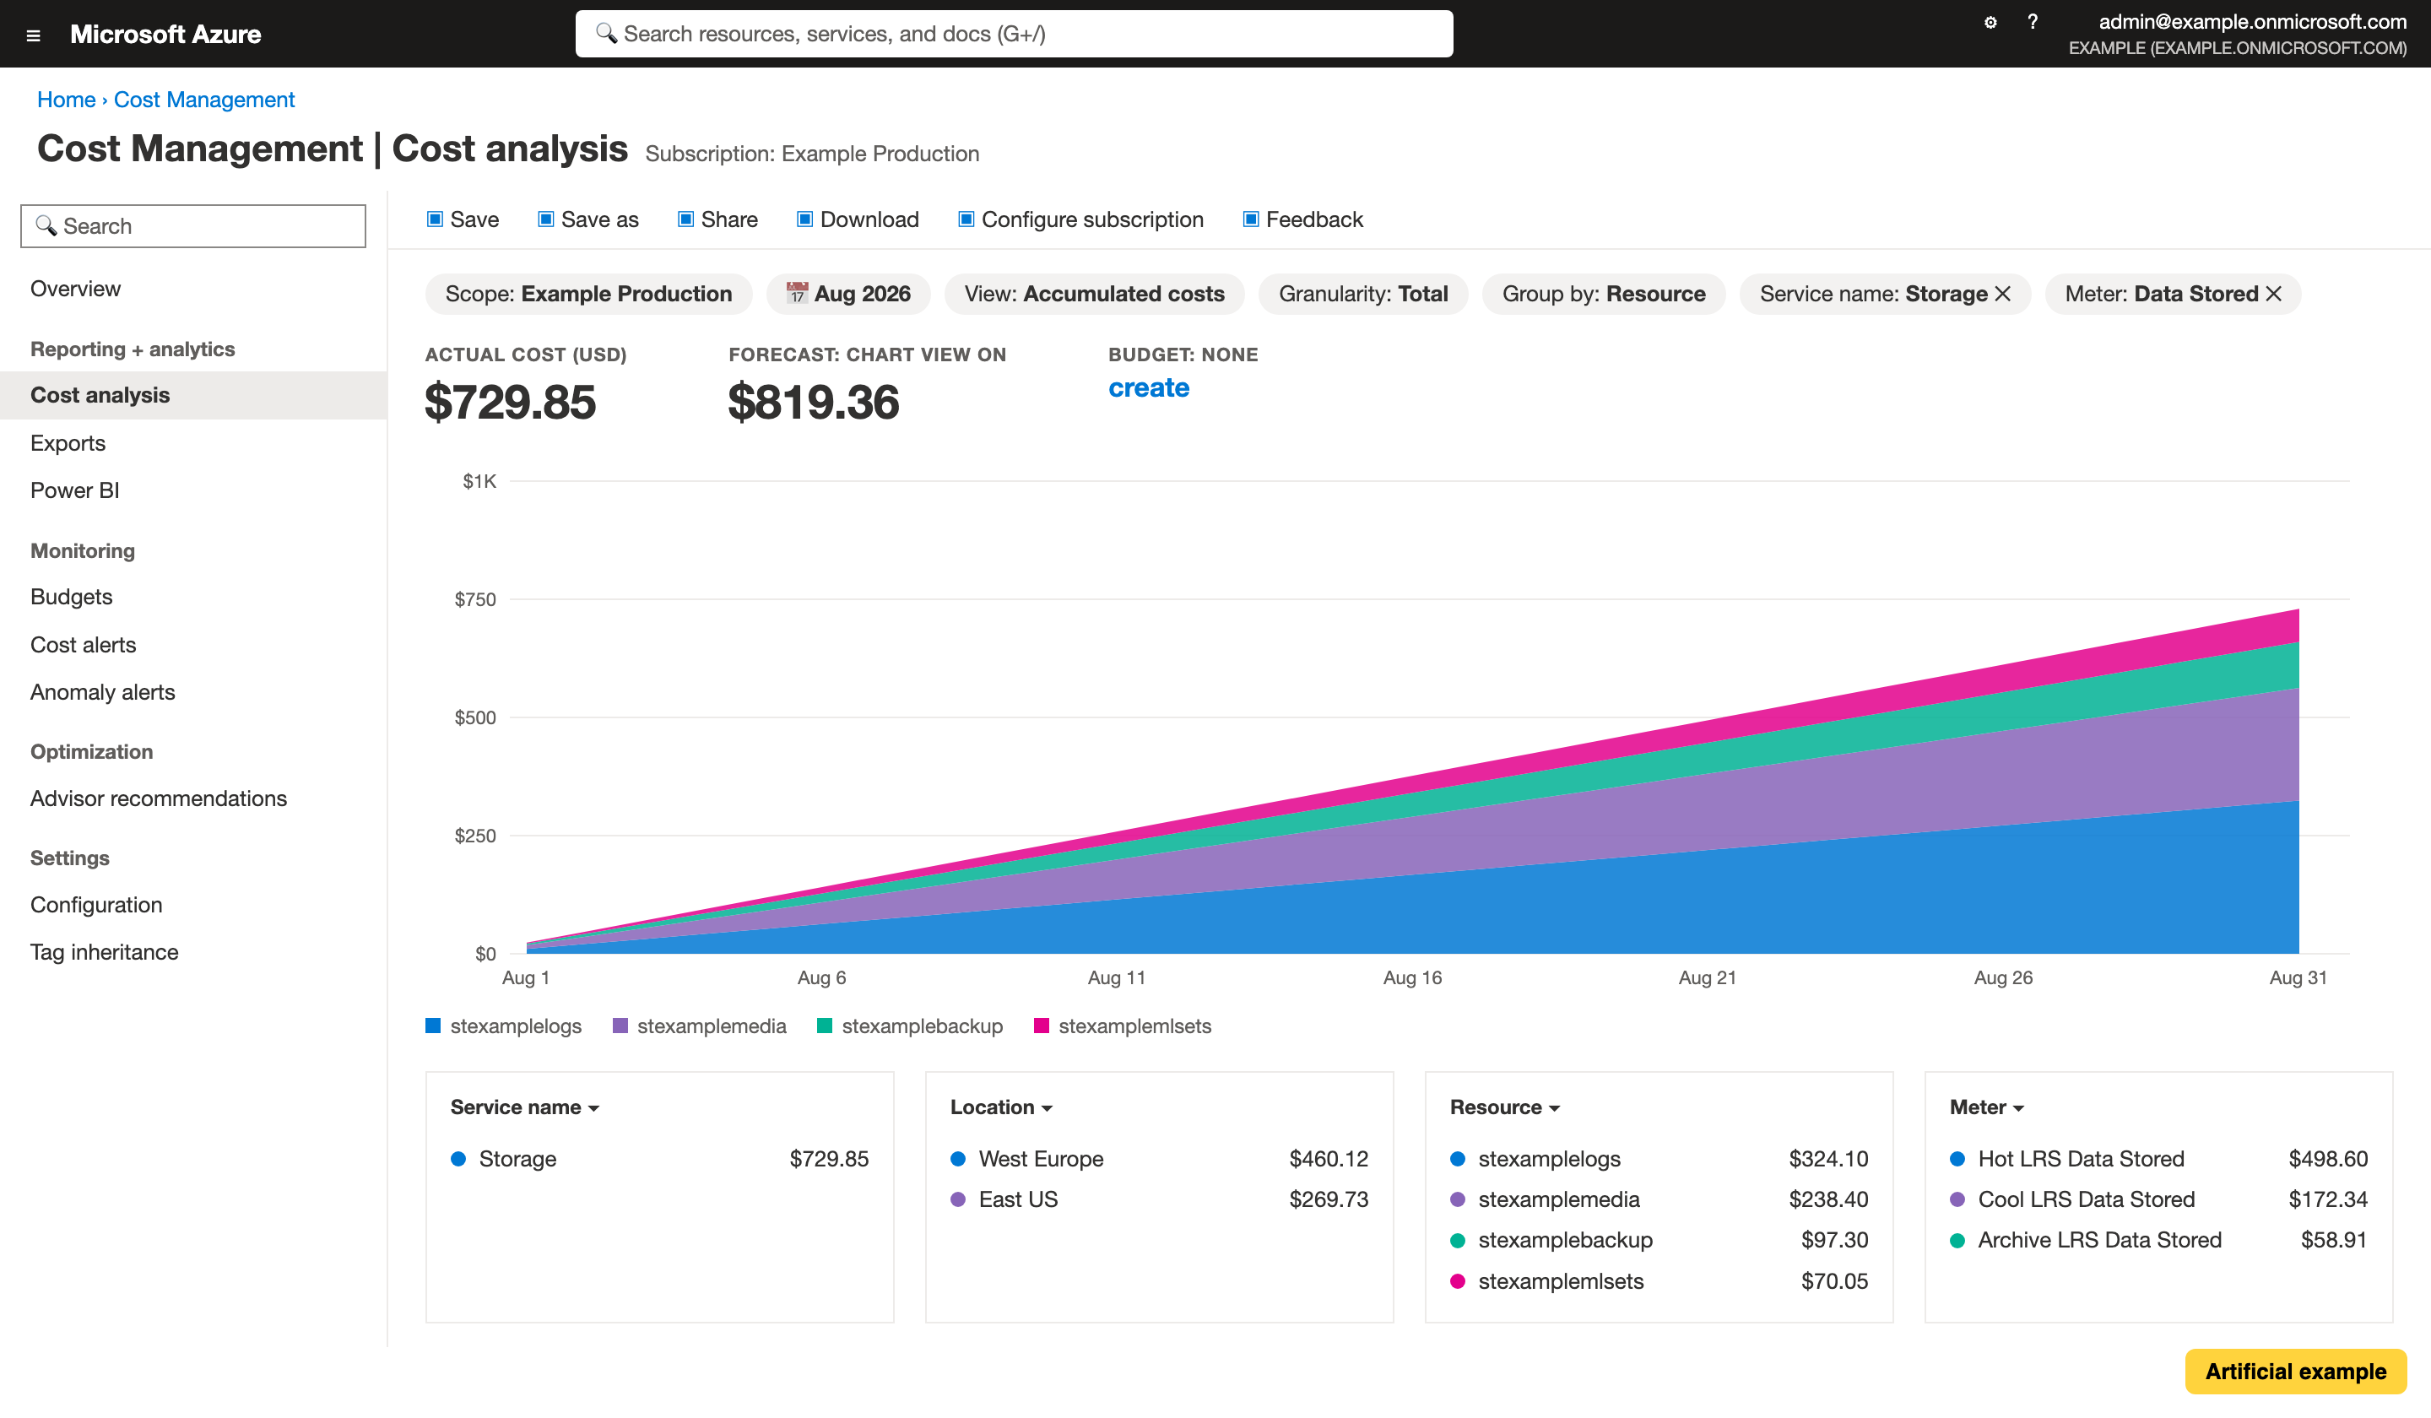This screenshot has width=2431, height=1418.
Task: Focus the sidebar Search field
Action: coord(193,225)
